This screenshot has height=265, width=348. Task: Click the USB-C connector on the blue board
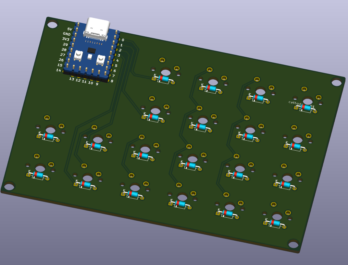[96, 29]
